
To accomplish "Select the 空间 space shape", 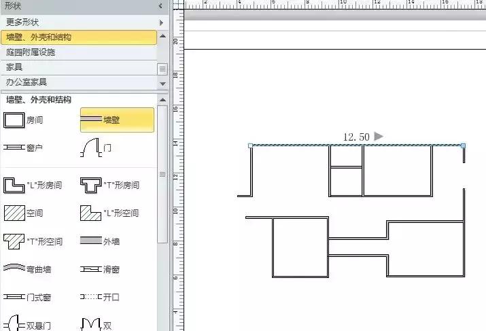I will 23,213.
